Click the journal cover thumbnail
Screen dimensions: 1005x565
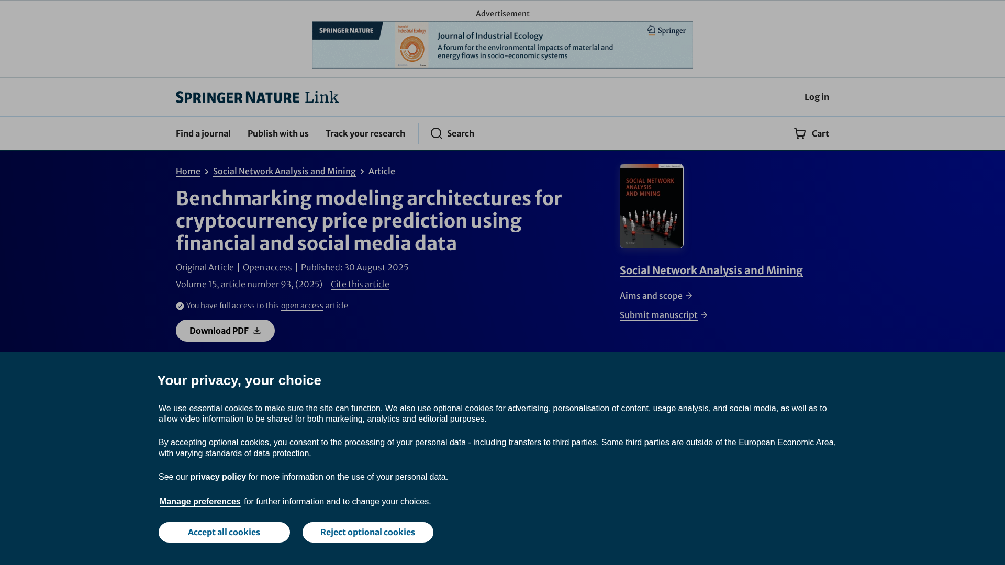click(x=651, y=206)
